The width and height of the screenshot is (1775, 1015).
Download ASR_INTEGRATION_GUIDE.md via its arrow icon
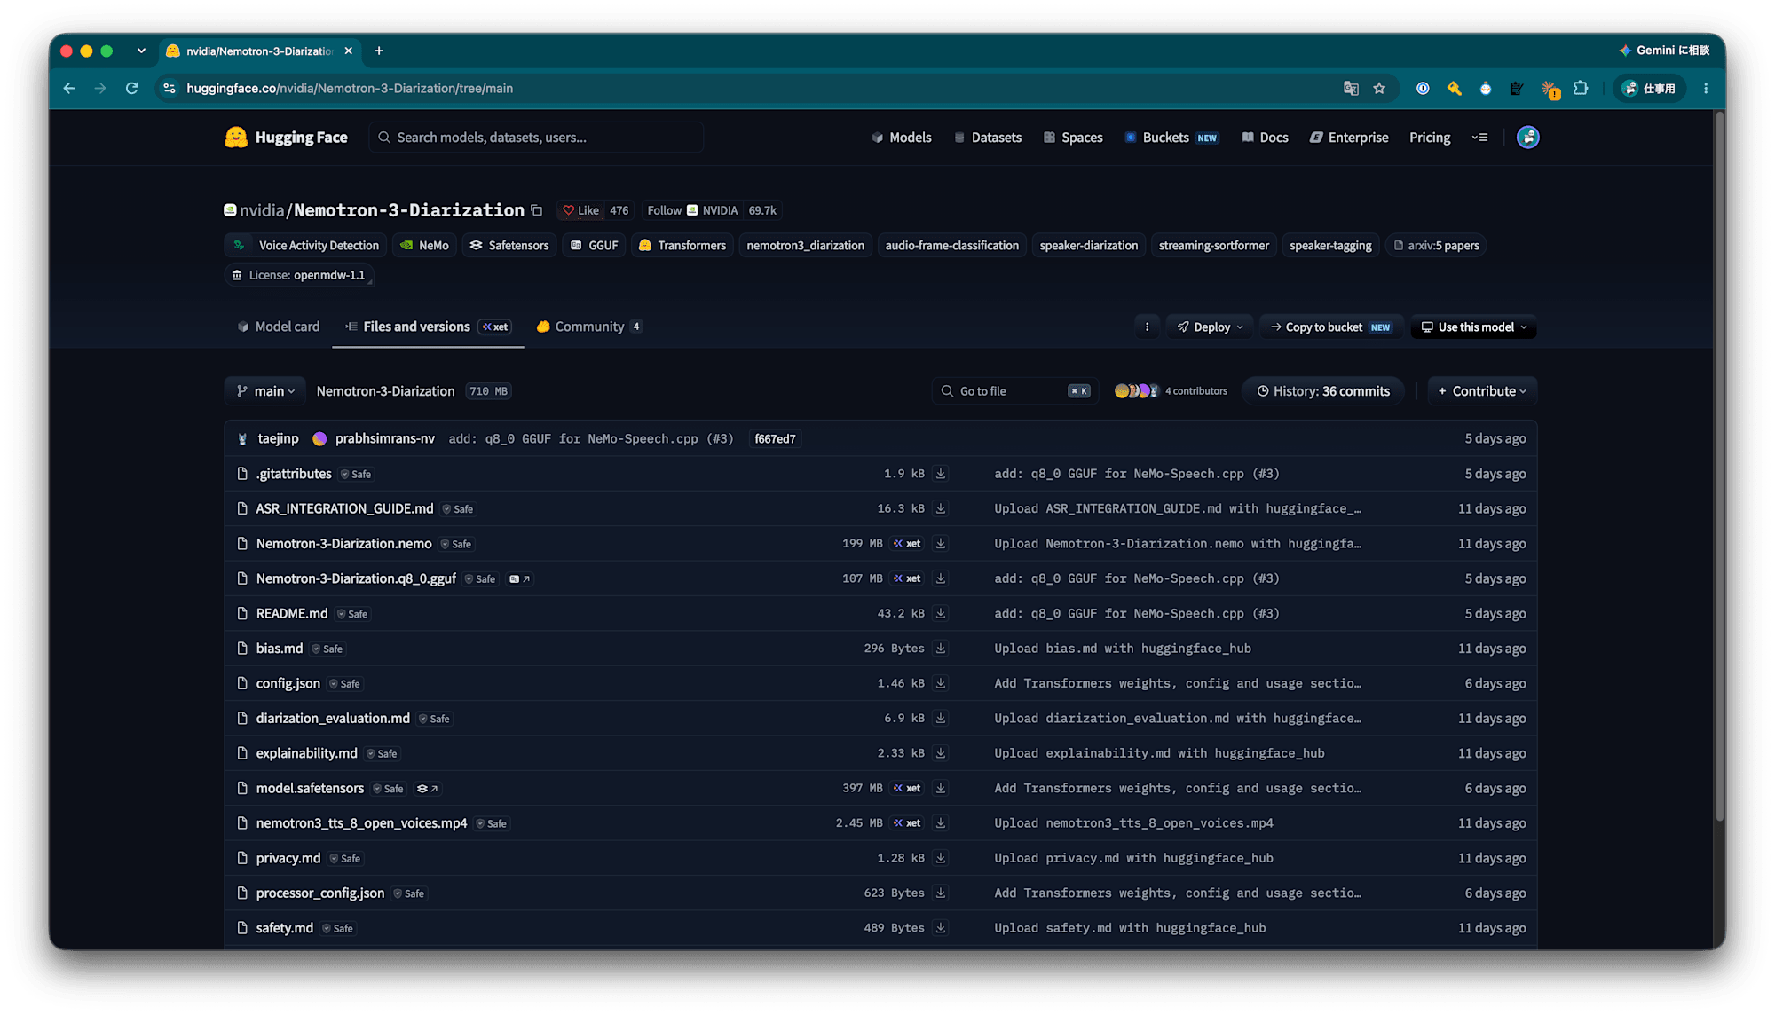941,508
